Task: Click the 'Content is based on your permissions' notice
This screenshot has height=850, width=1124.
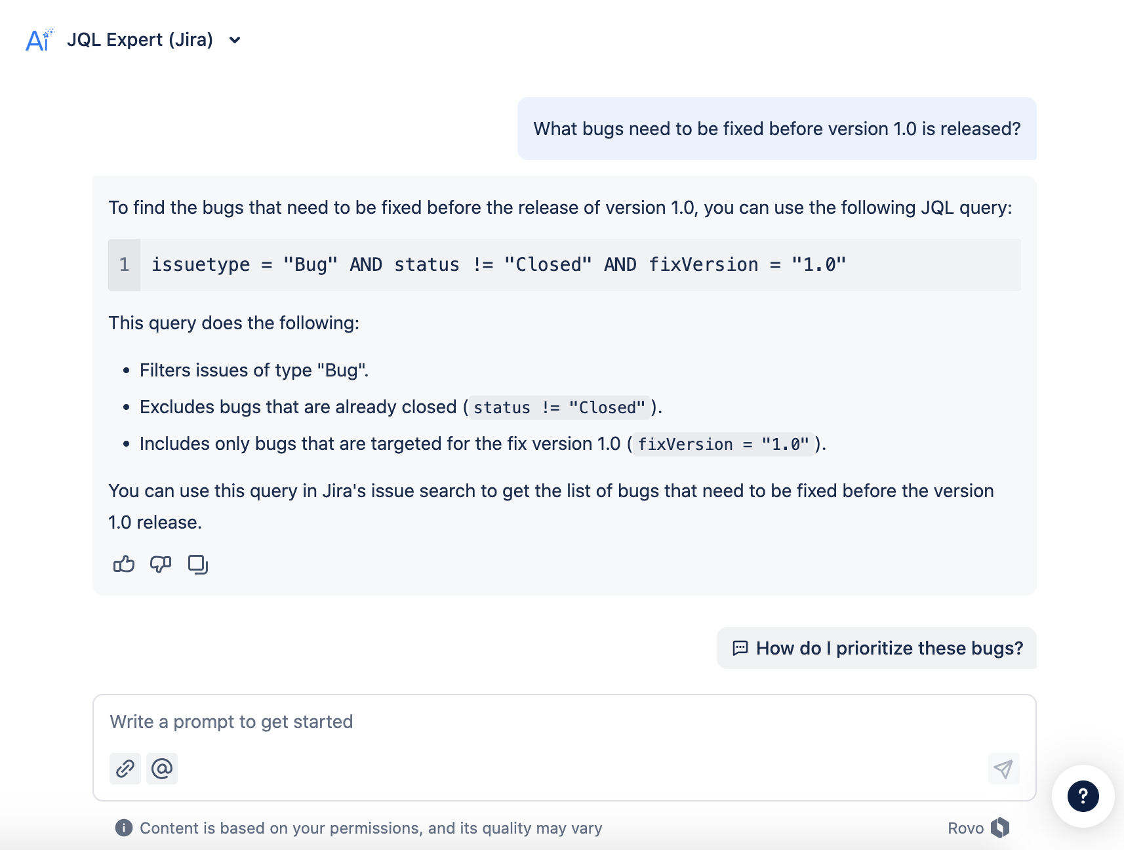Action: pos(371,828)
